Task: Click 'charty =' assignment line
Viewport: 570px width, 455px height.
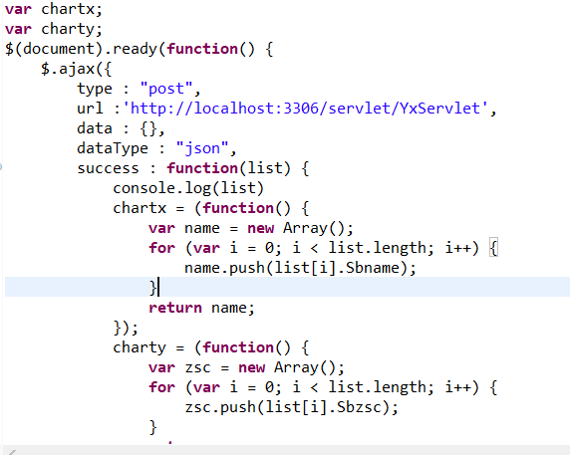Action: (x=211, y=347)
